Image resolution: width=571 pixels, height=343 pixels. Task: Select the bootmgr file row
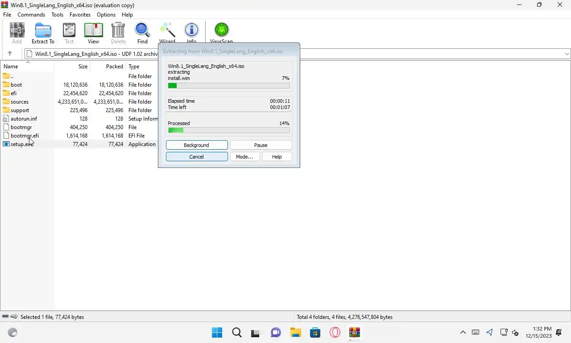[x=79, y=127]
